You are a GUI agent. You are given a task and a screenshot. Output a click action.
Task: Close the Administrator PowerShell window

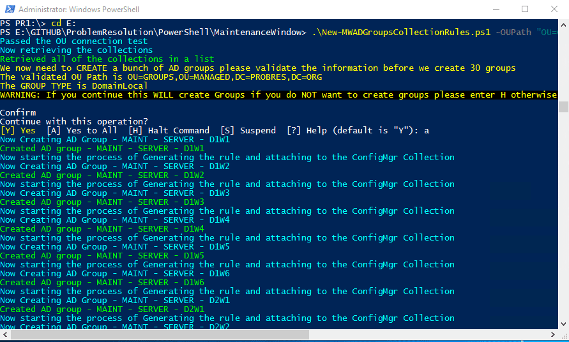(x=554, y=9)
